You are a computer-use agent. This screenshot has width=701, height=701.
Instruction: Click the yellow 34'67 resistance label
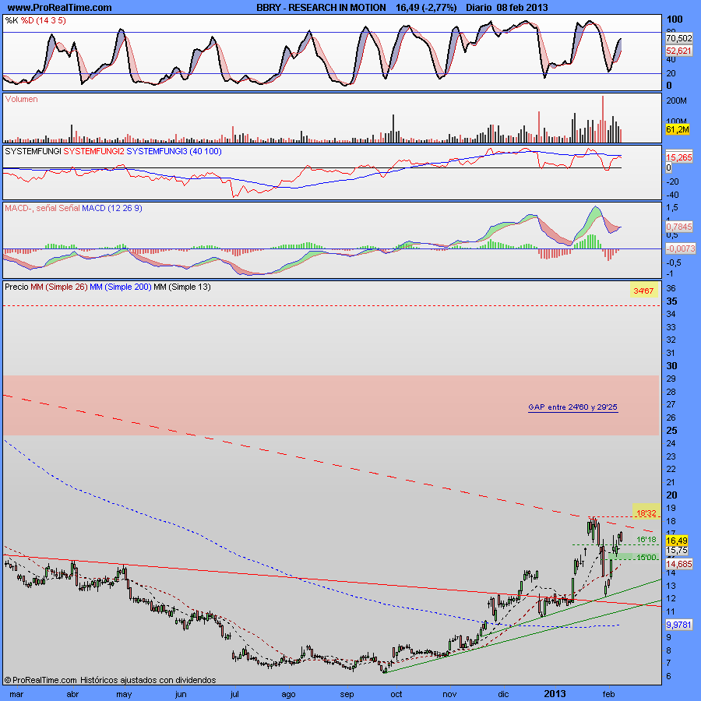643,291
